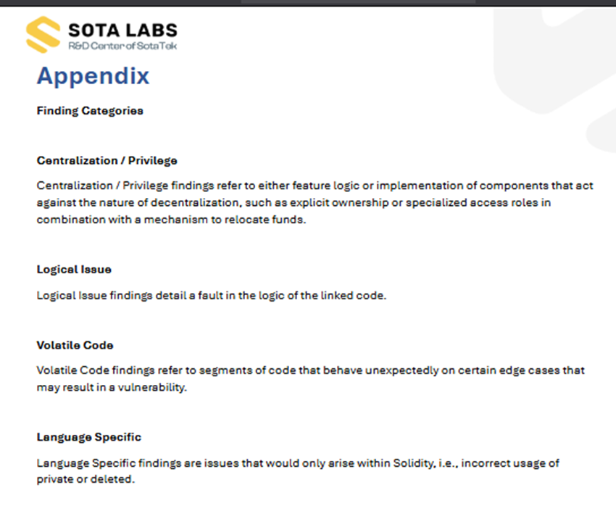Click the SOTA LABS brand name text

pos(122,30)
